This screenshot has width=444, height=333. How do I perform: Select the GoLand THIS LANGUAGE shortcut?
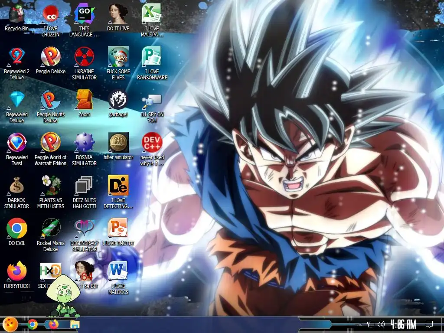click(x=84, y=14)
